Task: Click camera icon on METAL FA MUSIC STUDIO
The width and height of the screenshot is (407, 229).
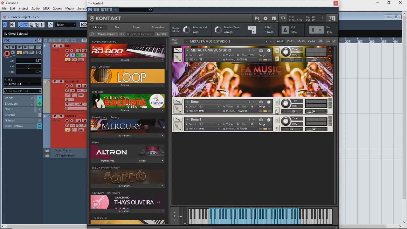Action: (x=261, y=51)
